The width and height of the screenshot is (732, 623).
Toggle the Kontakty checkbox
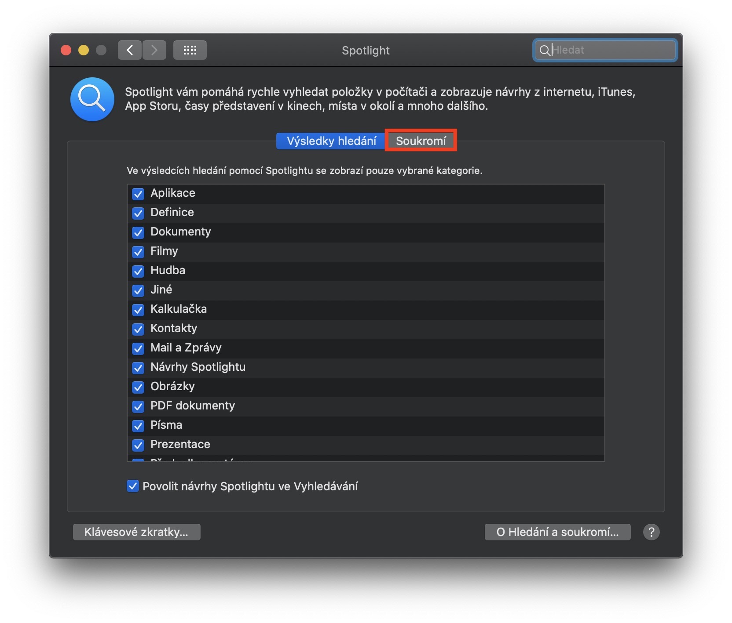click(x=138, y=329)
